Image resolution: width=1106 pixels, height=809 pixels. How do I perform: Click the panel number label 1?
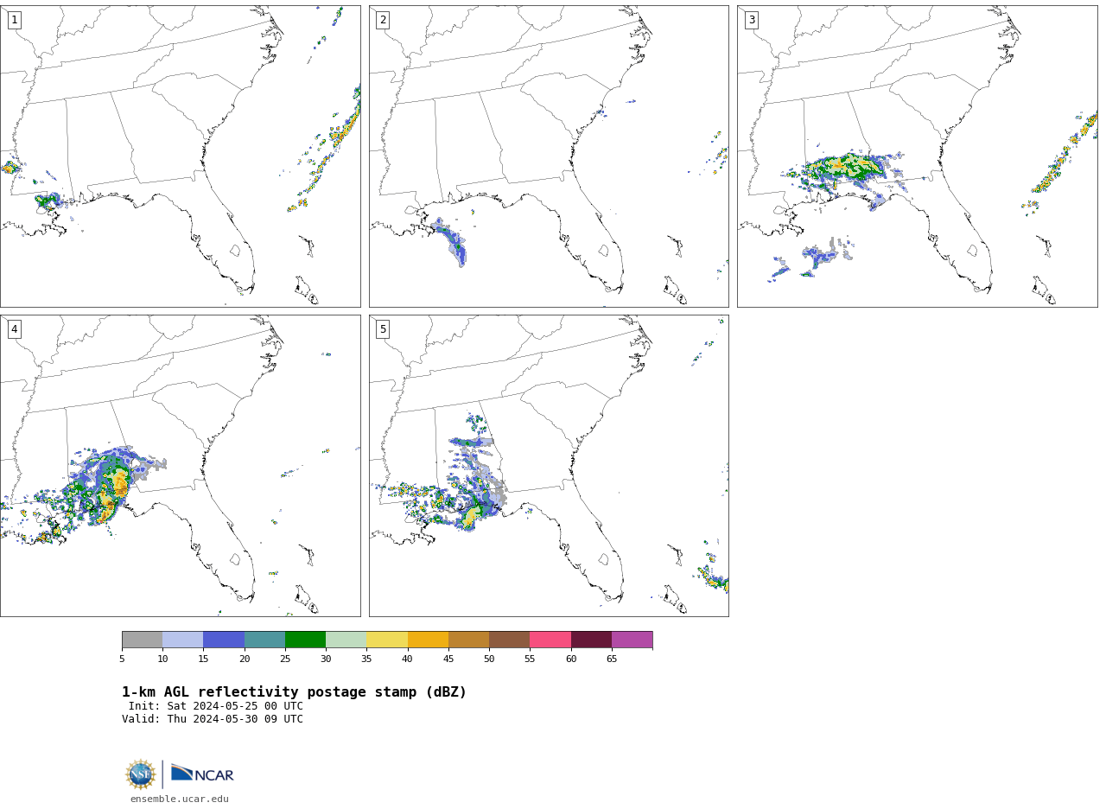pos(14,20)
